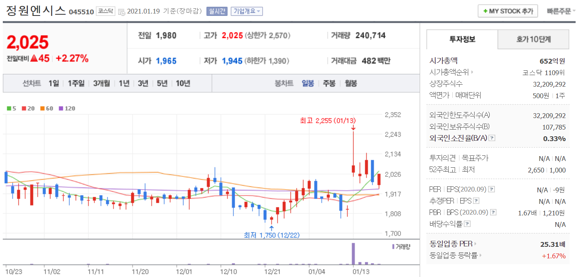This screenshot has width=578, height=277.
Task: Switch candlestick chart to 주봉
Action: tap(329, 83)
